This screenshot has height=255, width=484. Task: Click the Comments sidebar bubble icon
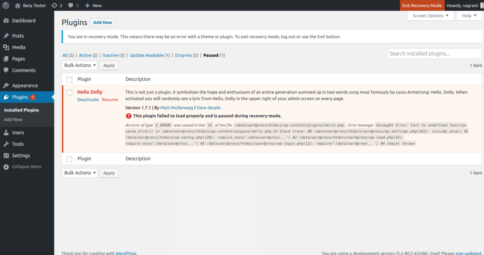(6, 70)
